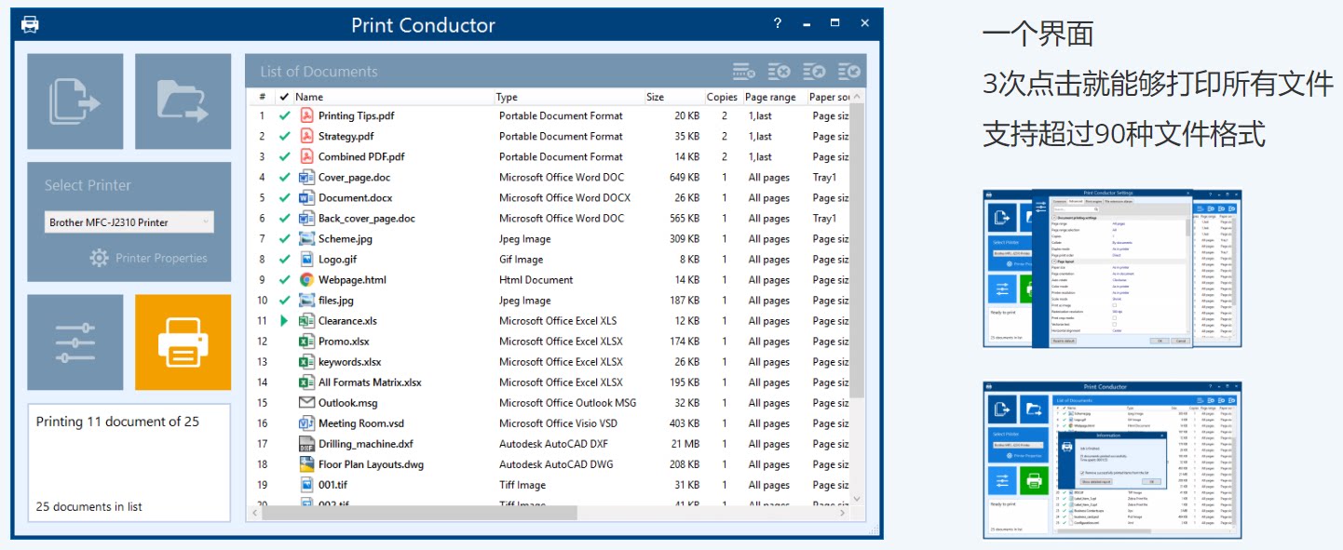Click the Microsoft Office Outlook MSG type cell
Screen dimensions: 1343x550
(567, 402)
